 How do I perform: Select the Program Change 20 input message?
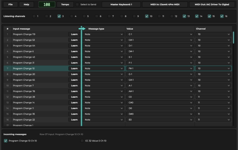[x=24, y=74]
